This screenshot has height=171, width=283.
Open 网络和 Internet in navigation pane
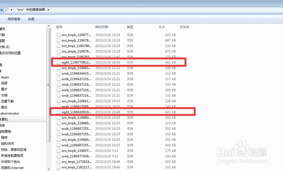click(12, 168)
